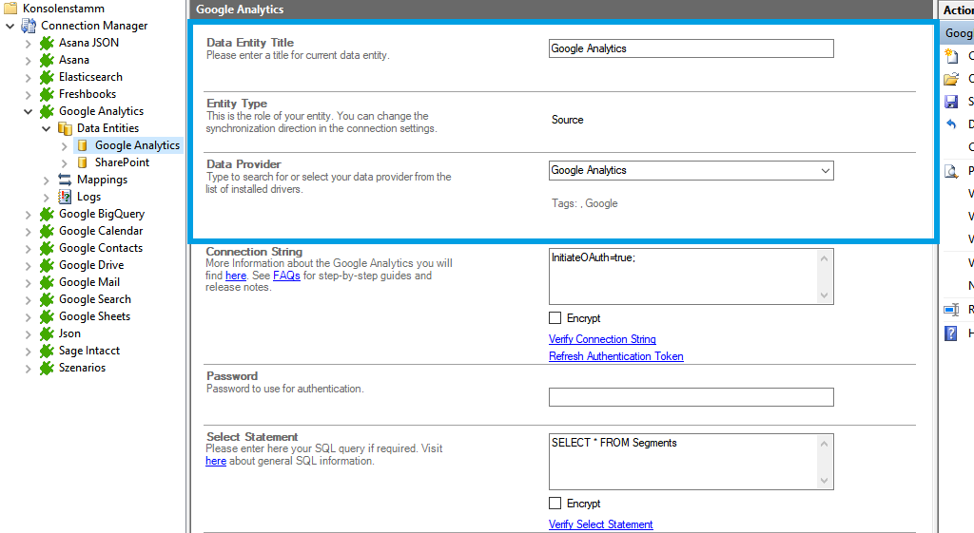Select the Google Calendar tree item
The height and width of the screenshot is (533, 974).
click(x=101, y=231)
